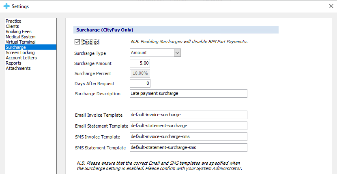Screen dimensions: 337x174
Task: Click the SMS Statement Template field
Action: pyautogui.click(x=188, y=147)
